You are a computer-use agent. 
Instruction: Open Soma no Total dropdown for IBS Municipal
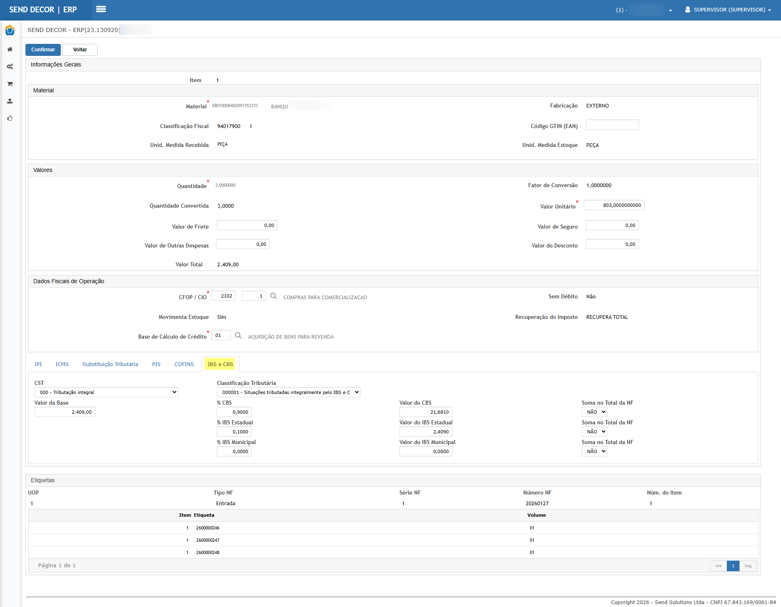click(x=594, y=451)
